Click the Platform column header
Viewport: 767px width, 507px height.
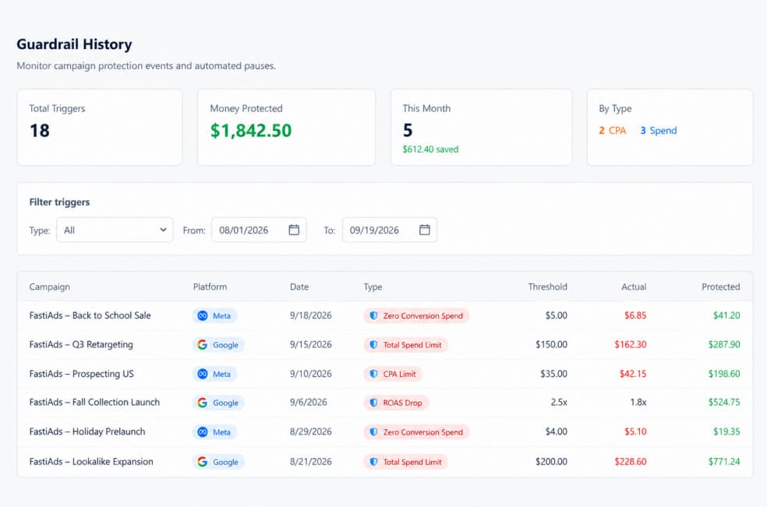pyautogui.click(x=210, y=287)
